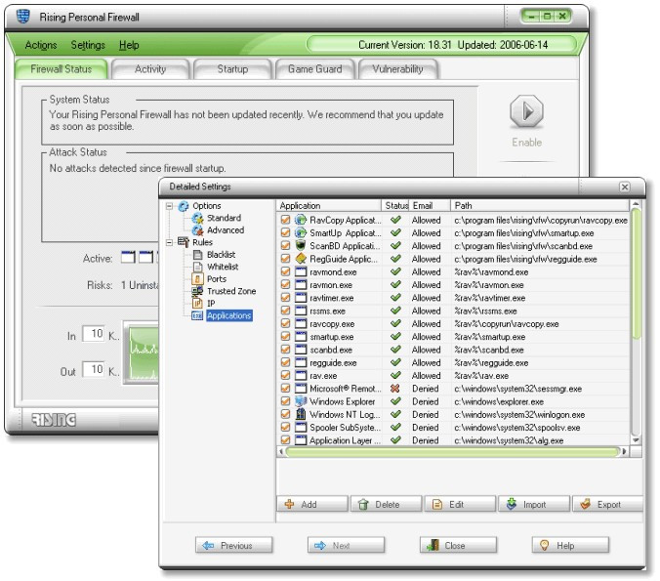The image size is (660, 581).
Task: Collapse the Options tree node
Action: point(170,206)
